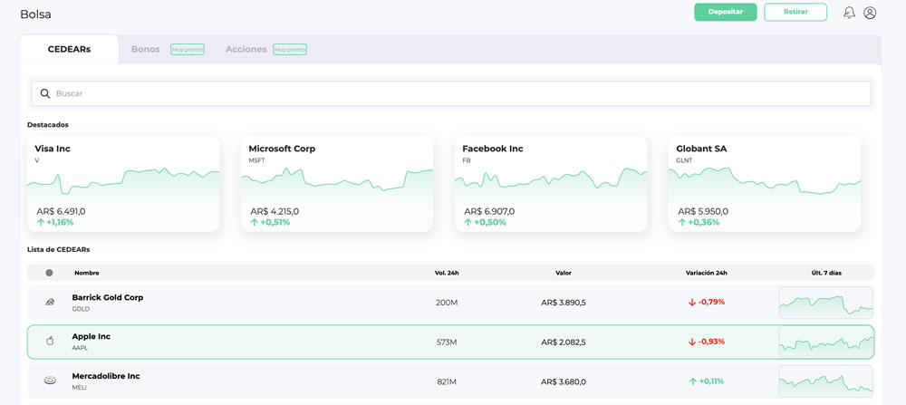The height and width of the screenshot is (405, 906).
Task: Click the -0,93% variation
Action: point(711,342)
